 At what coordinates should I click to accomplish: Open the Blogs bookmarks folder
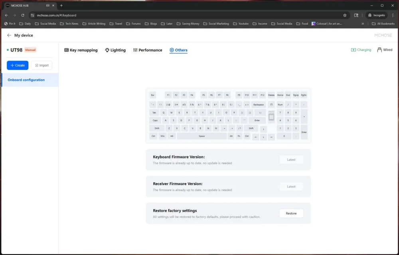tap(151, 24)
